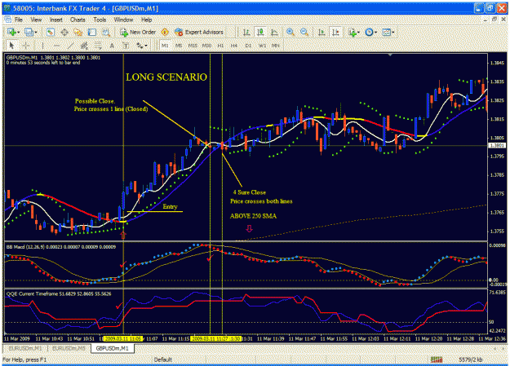Screen dimensions: 510x366
Task: Toggle the MN timeframe button
Action: click(x=276, y=46)
